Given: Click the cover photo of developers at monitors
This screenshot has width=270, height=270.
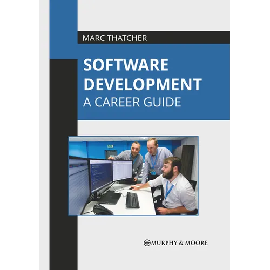Looking at the screenshot, I should tap(133, 176).
